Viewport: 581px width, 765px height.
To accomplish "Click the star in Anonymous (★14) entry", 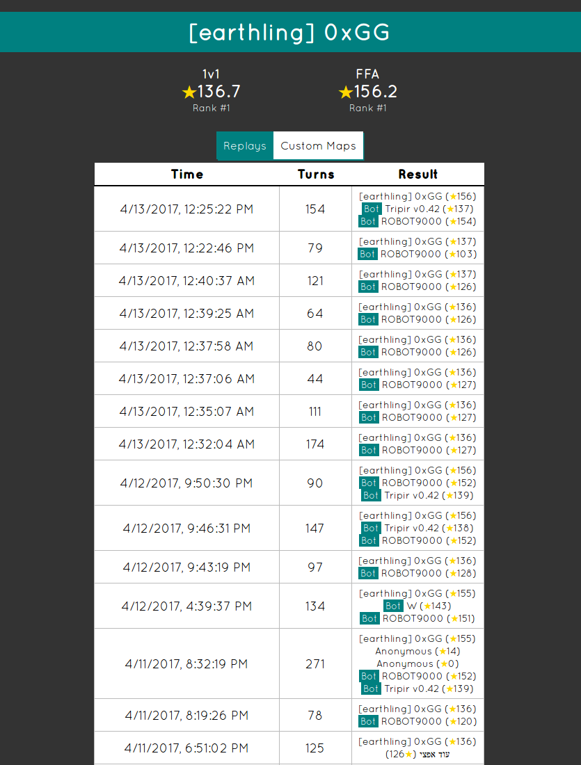I will click(443, 652).
